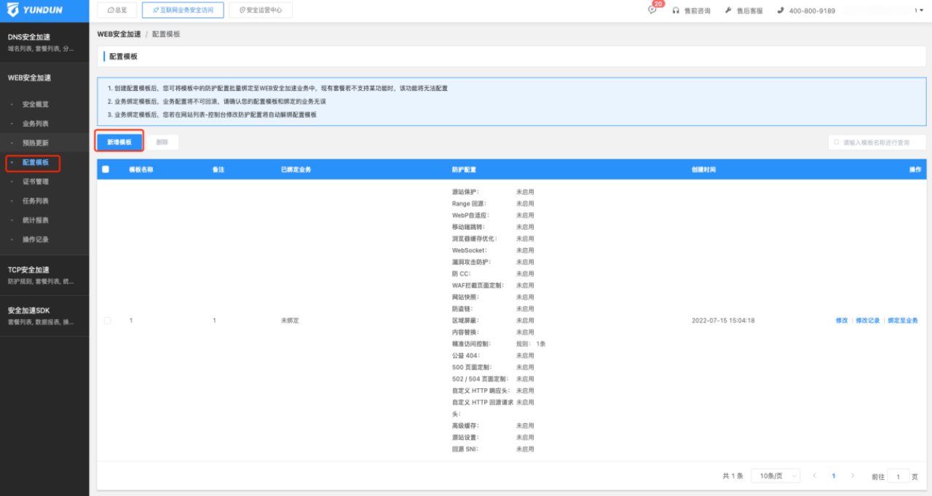Click the 创建时间 column header

coord(703,169)
